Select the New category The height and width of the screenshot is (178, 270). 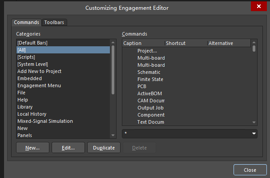click(63, 128)
